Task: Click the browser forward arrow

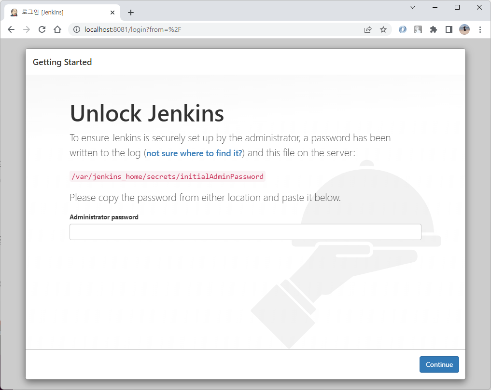Action: tap(27, 29)
